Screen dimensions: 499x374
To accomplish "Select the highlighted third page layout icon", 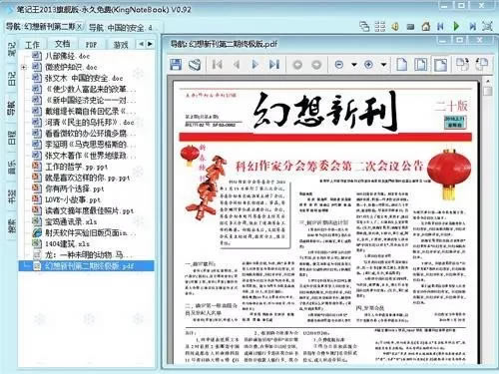I will coord(441,64).
